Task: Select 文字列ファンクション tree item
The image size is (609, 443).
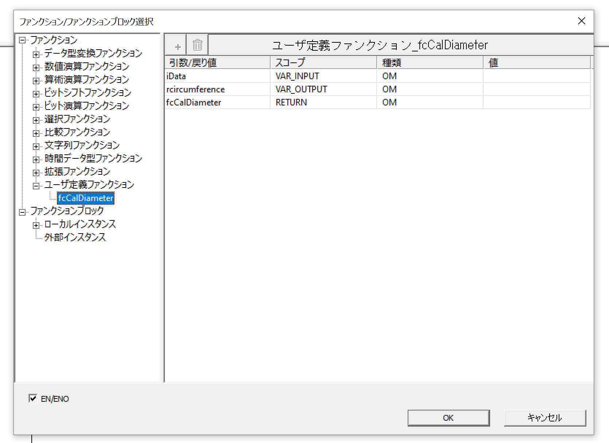Action: point(82,146)
